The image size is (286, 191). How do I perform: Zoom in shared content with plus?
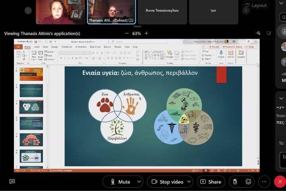coord(146,33)
